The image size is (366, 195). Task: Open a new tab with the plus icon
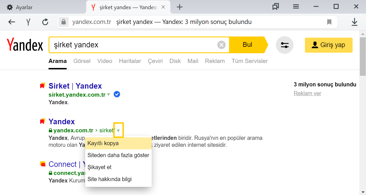pos(180,7)
